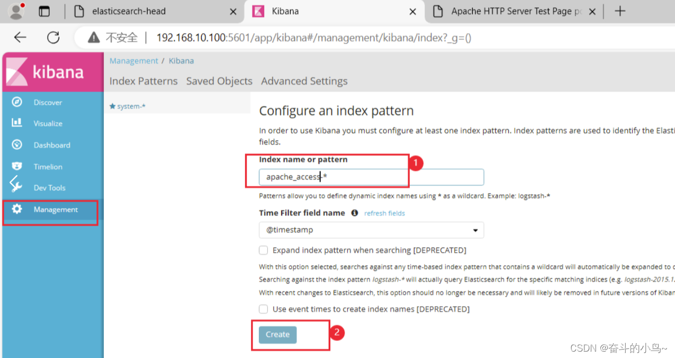Viewport: 675px width, 358px height.
Task: Open the Dashboard gauge icon
Action: (17, 145)
